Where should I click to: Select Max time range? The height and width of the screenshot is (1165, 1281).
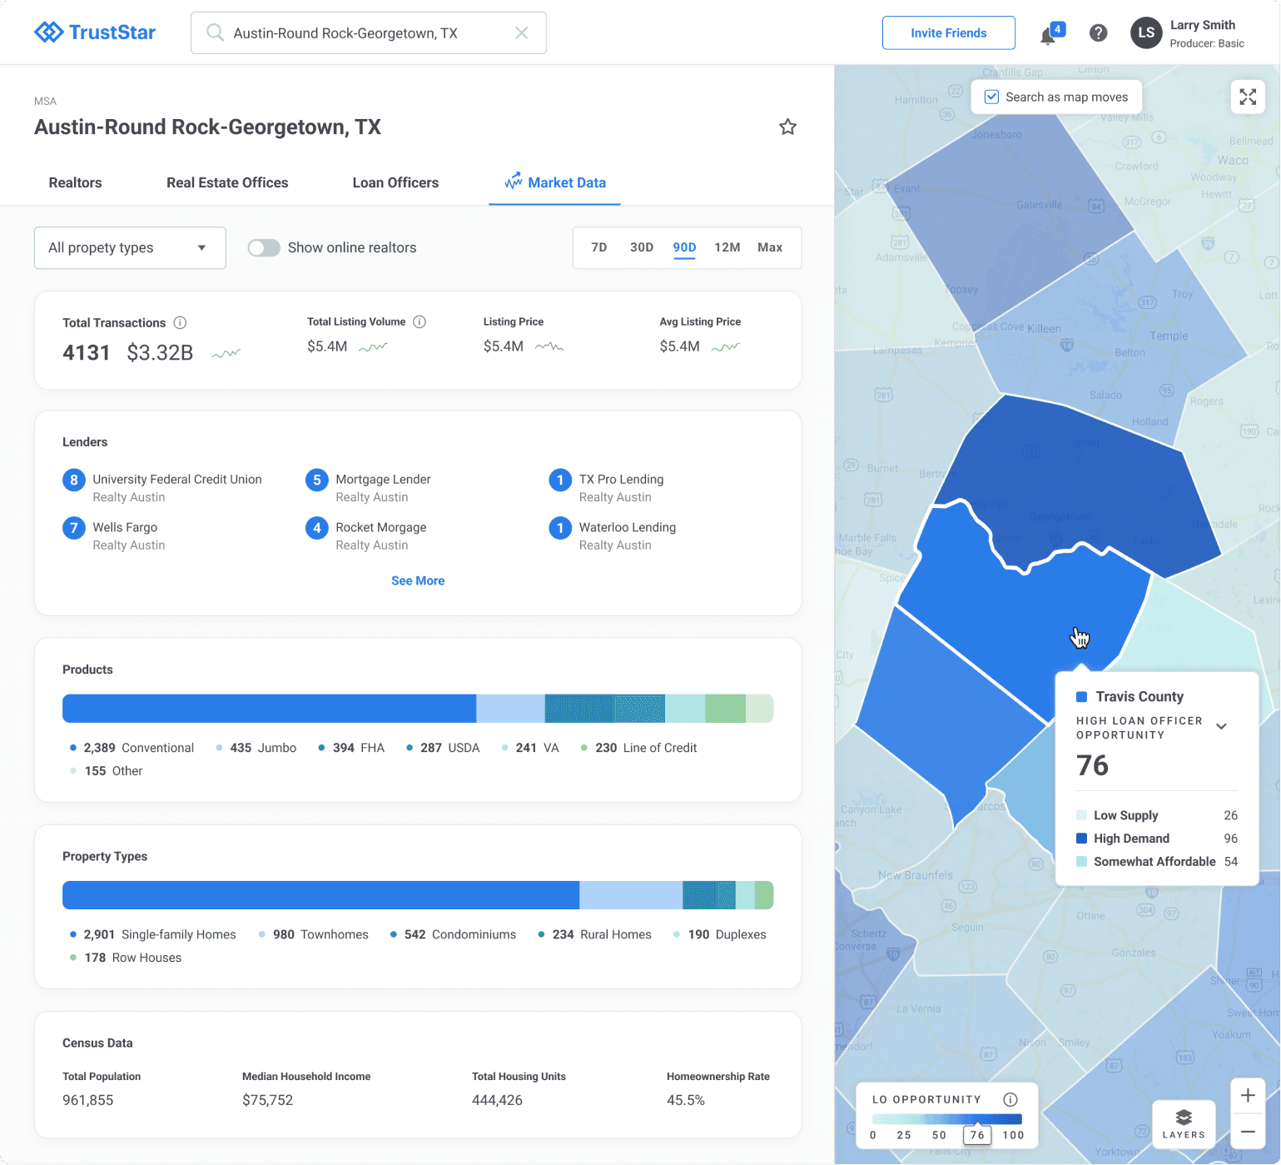pos(770,247)
